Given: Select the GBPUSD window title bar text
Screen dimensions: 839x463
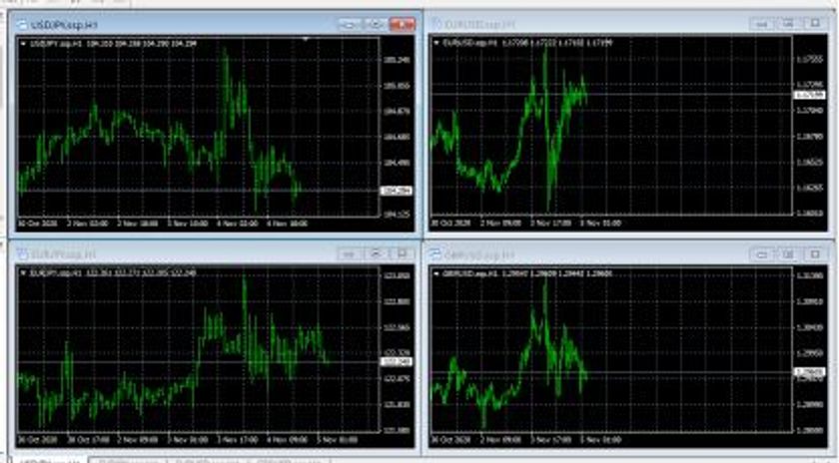Looking at the screenshot, I should (x=479, y=255).
